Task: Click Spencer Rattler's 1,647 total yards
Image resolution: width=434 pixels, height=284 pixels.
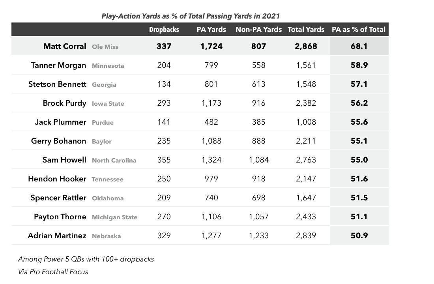Action: point(306,198)
